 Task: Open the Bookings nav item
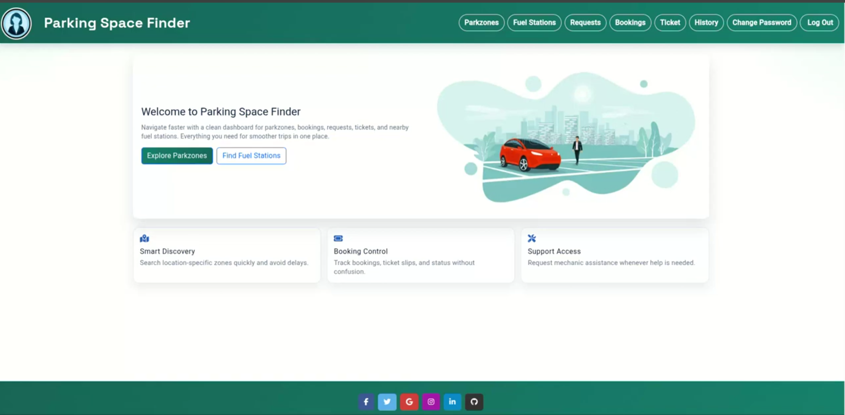630,23
